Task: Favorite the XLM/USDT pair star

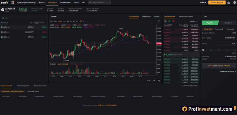Action: [x=2, y=27]
